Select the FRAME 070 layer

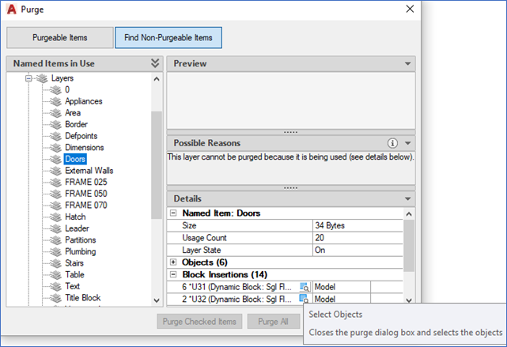tap(86, 206)
